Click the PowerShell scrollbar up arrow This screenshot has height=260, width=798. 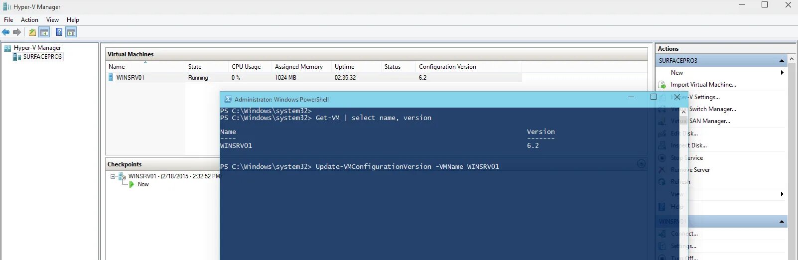683,112
